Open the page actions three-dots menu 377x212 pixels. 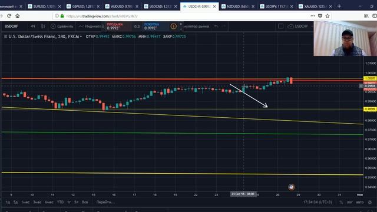coord(313,16)
